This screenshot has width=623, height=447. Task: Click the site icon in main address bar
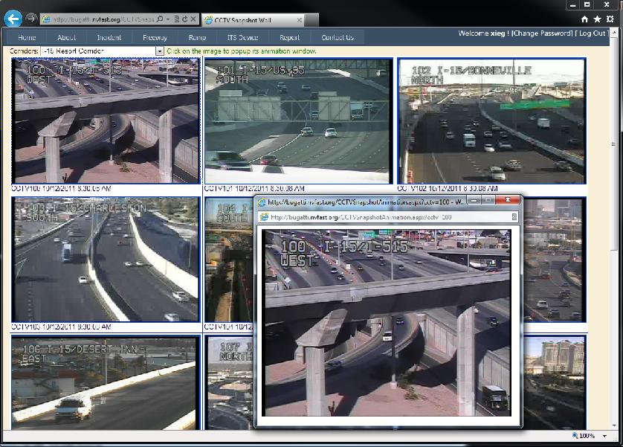(x=46, y=19)
